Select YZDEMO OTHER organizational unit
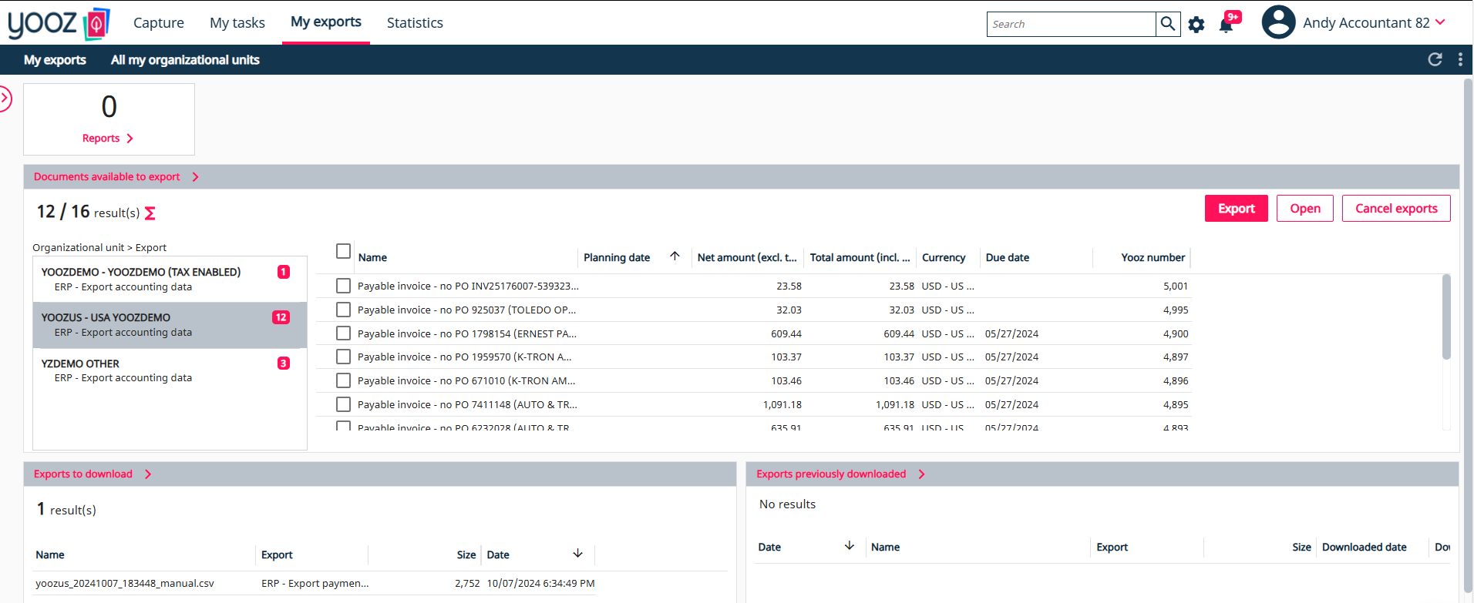 click(170, 370)
